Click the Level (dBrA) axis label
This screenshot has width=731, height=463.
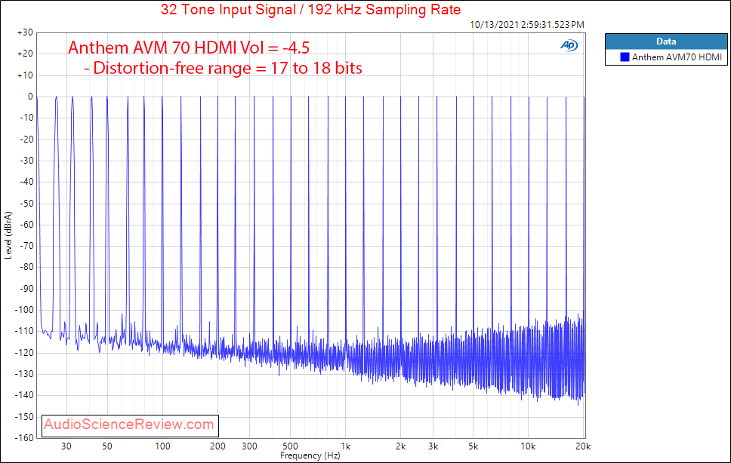pyautogui.click(x=8, y=235)
